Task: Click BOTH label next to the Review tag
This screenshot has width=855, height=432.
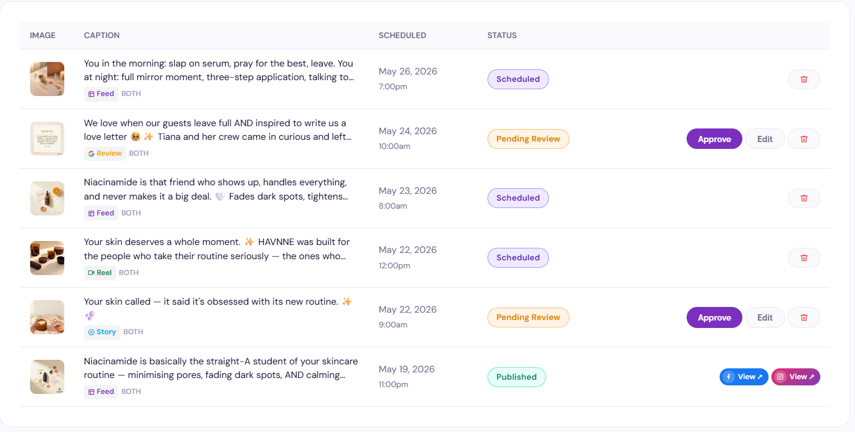Action: coord(139,153)
